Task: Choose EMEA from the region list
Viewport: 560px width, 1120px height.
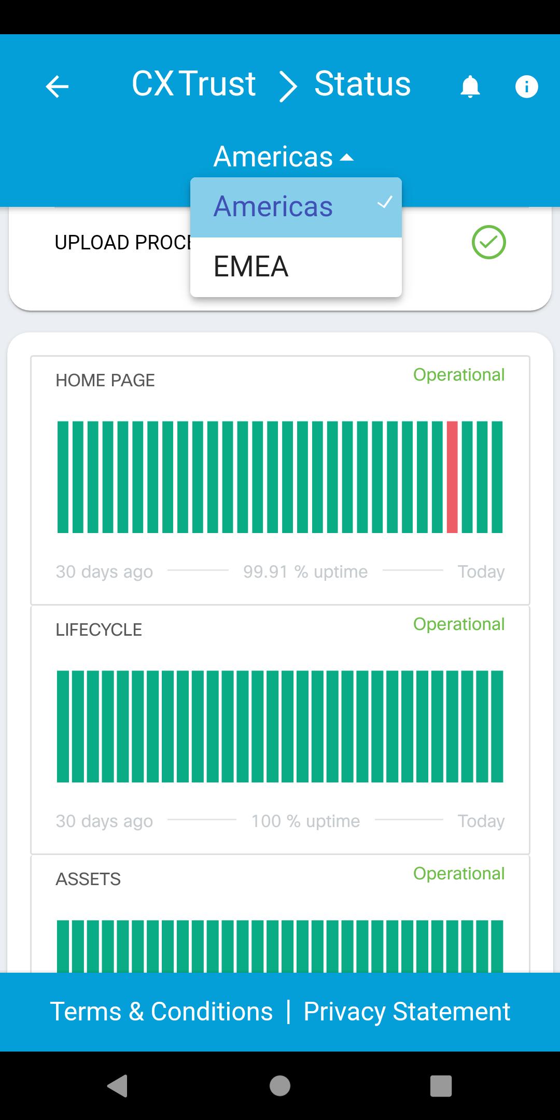Action: tap(296, 267)
